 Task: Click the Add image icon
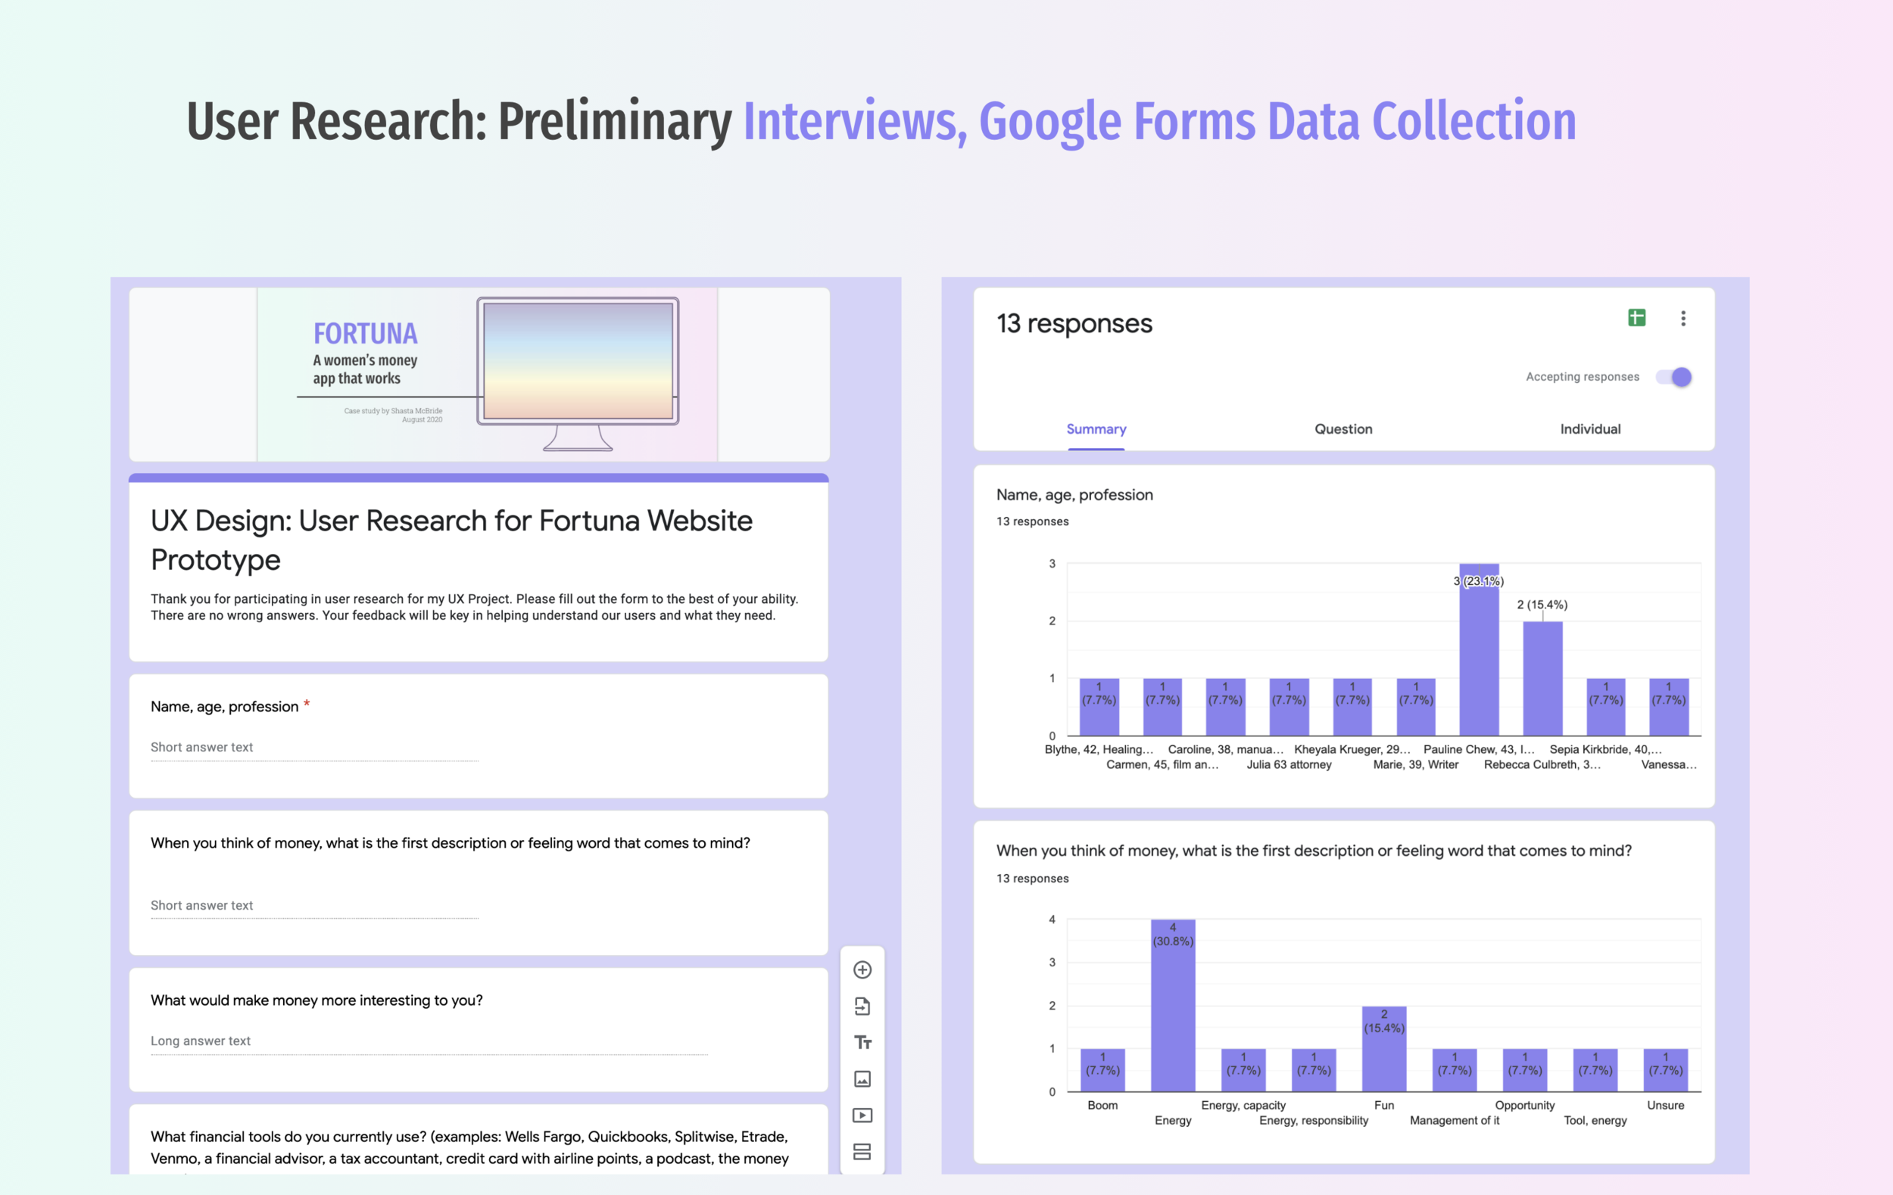862,1078
